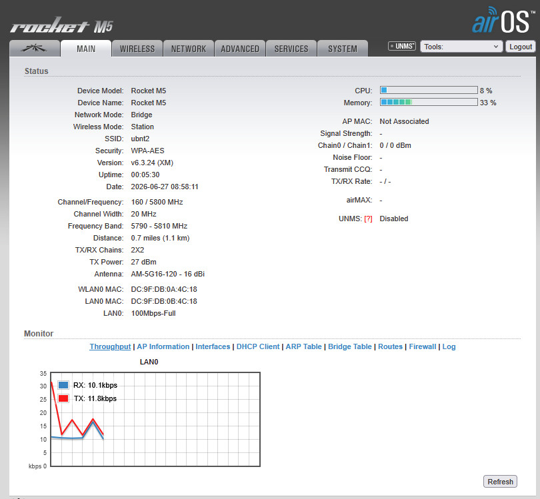Open the Interfaces monitor link
The image size is (540, 499).
(213, 346)
